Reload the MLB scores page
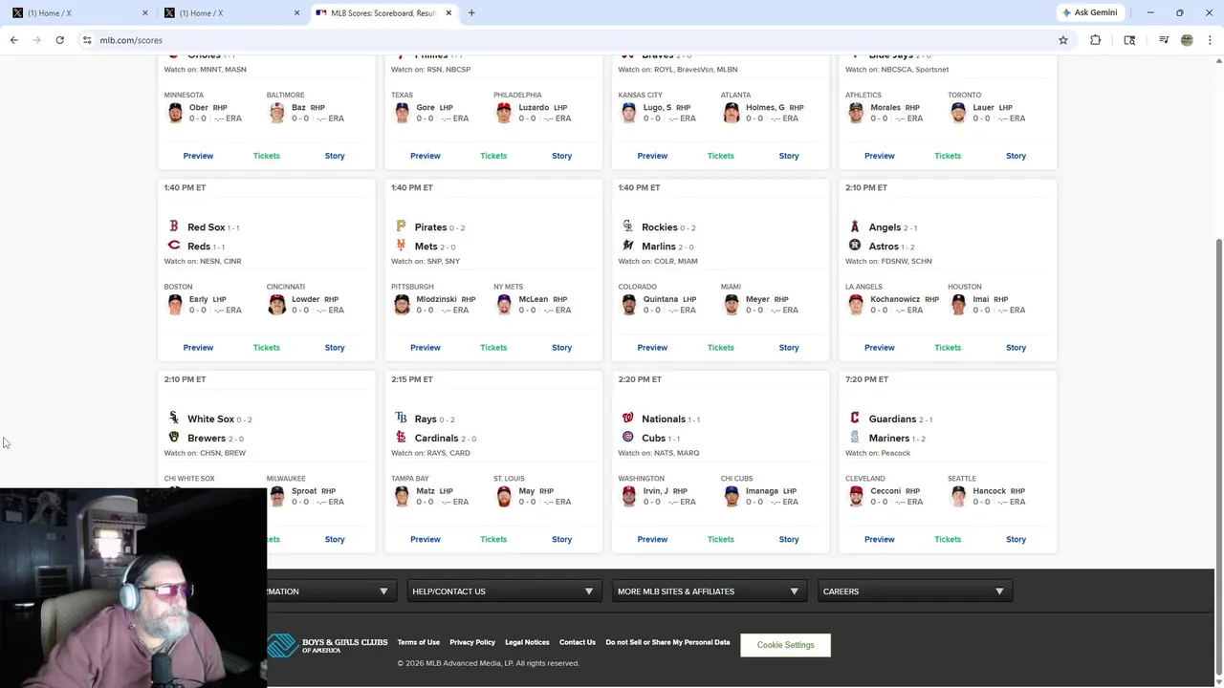 click(x=59, y=40)
